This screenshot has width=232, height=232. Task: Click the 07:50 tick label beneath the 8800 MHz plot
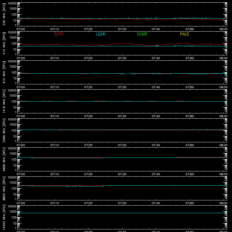190,203
